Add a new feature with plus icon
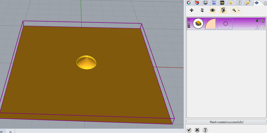The width and height of the screenshot is (267, 133). (x=192, y=10)
